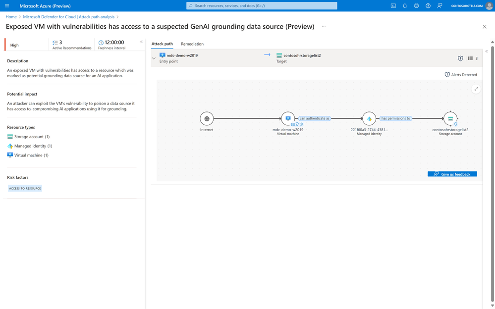Switch to the Attack path tab
Screen dimensions: 495x309
click(162, 44)
